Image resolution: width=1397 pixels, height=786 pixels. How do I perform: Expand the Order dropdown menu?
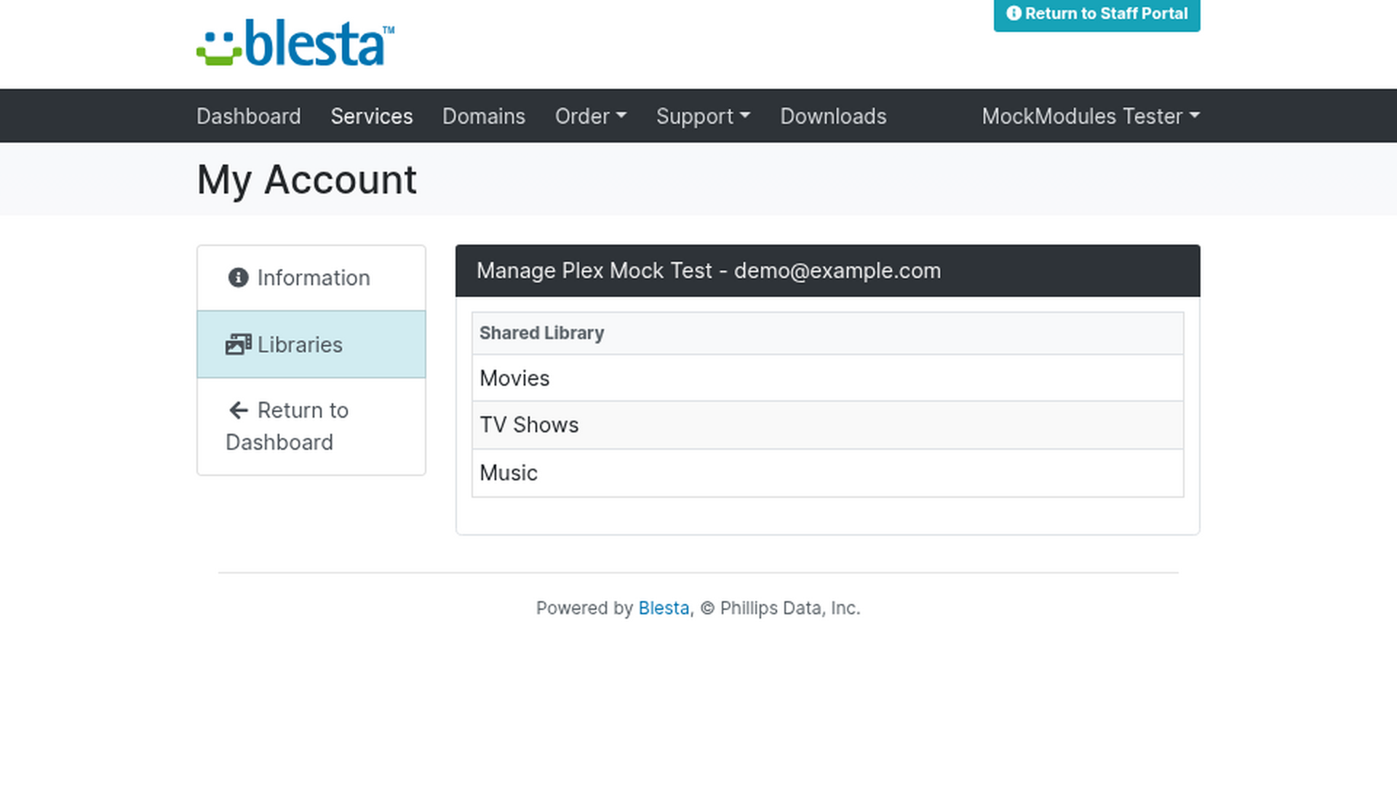(590, 116)
